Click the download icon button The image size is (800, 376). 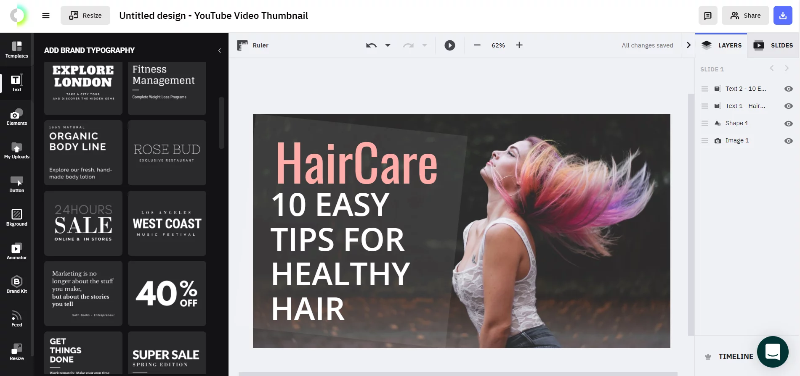pyautogui.click(x=783, y=16)
